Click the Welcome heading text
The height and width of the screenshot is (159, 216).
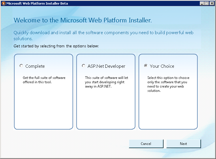(82, 20)
